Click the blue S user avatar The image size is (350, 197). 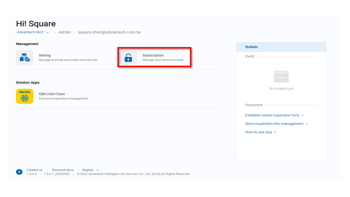(19, 172)
